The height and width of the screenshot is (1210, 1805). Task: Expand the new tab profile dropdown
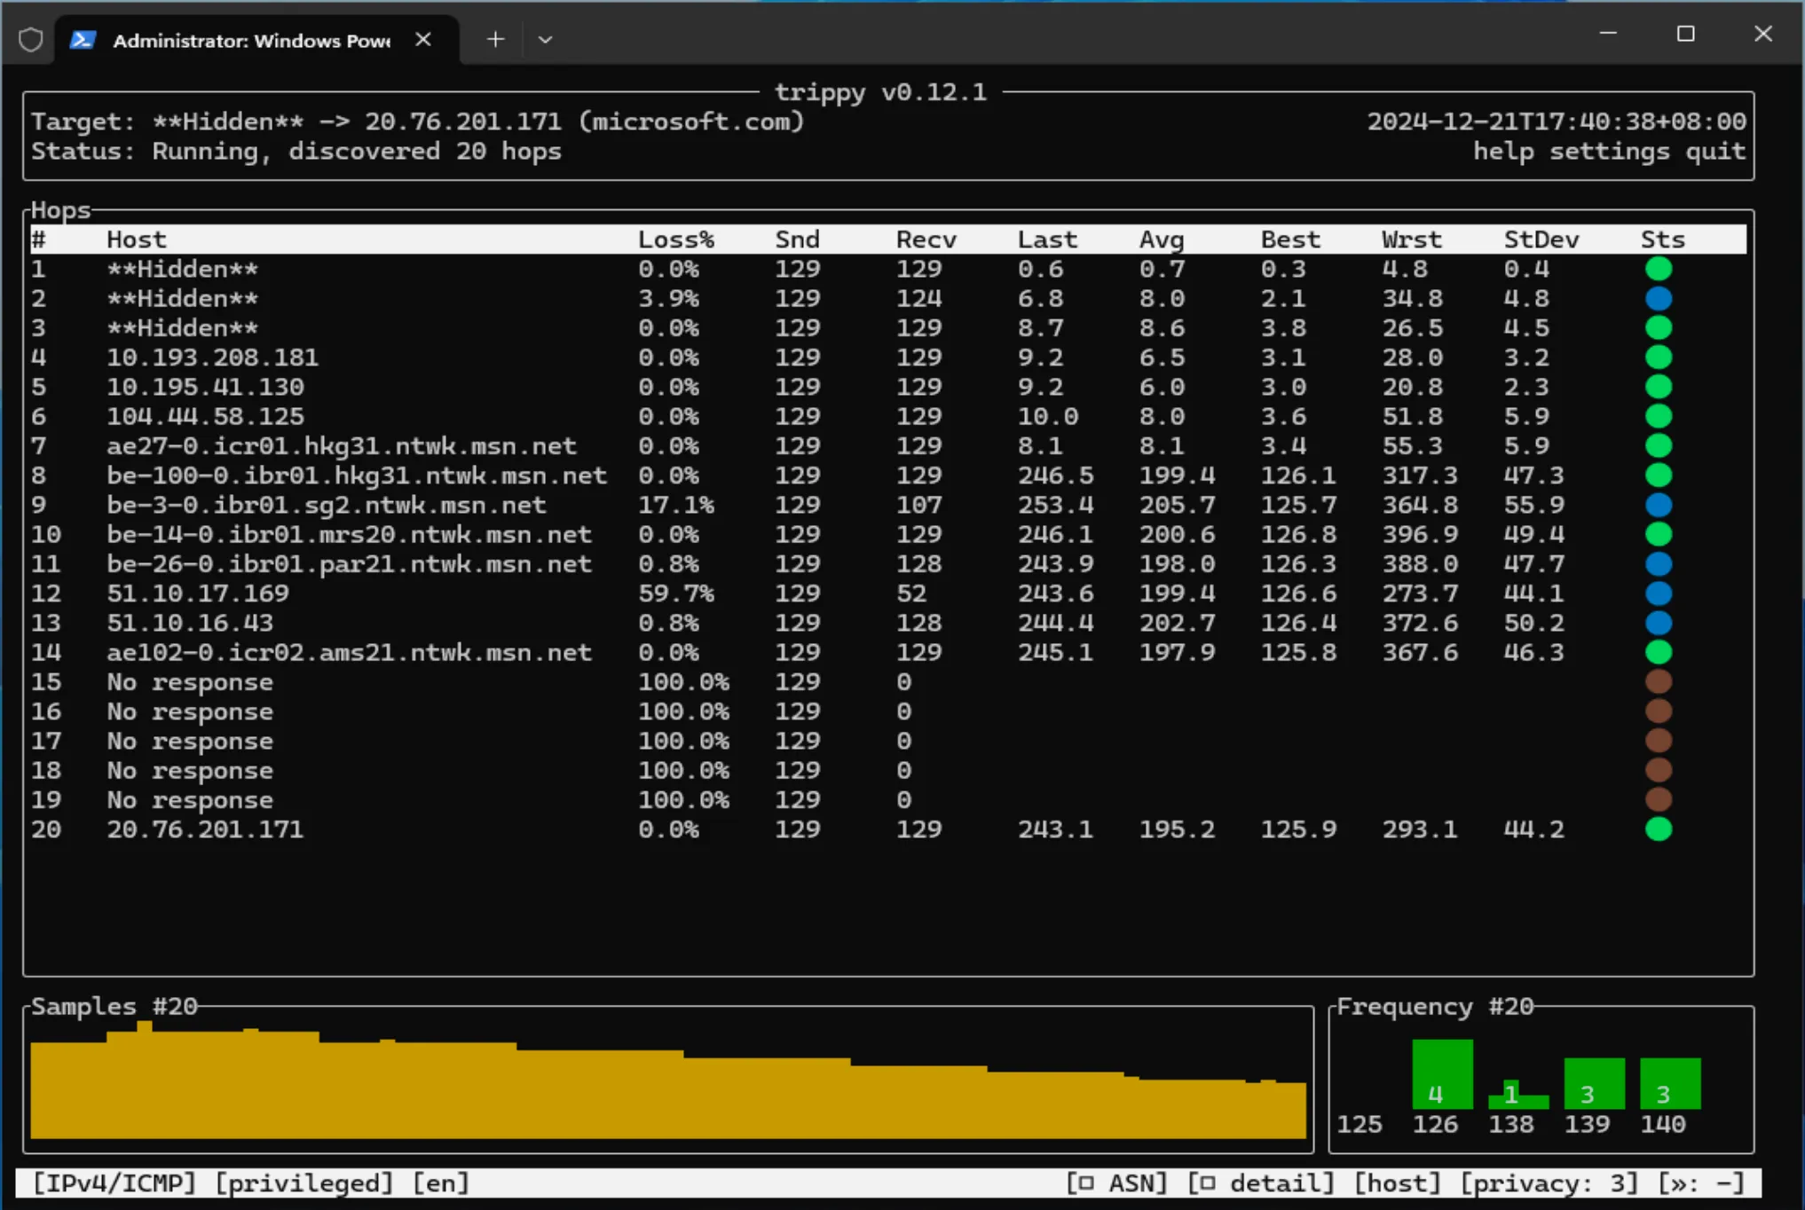click(545, 40)
